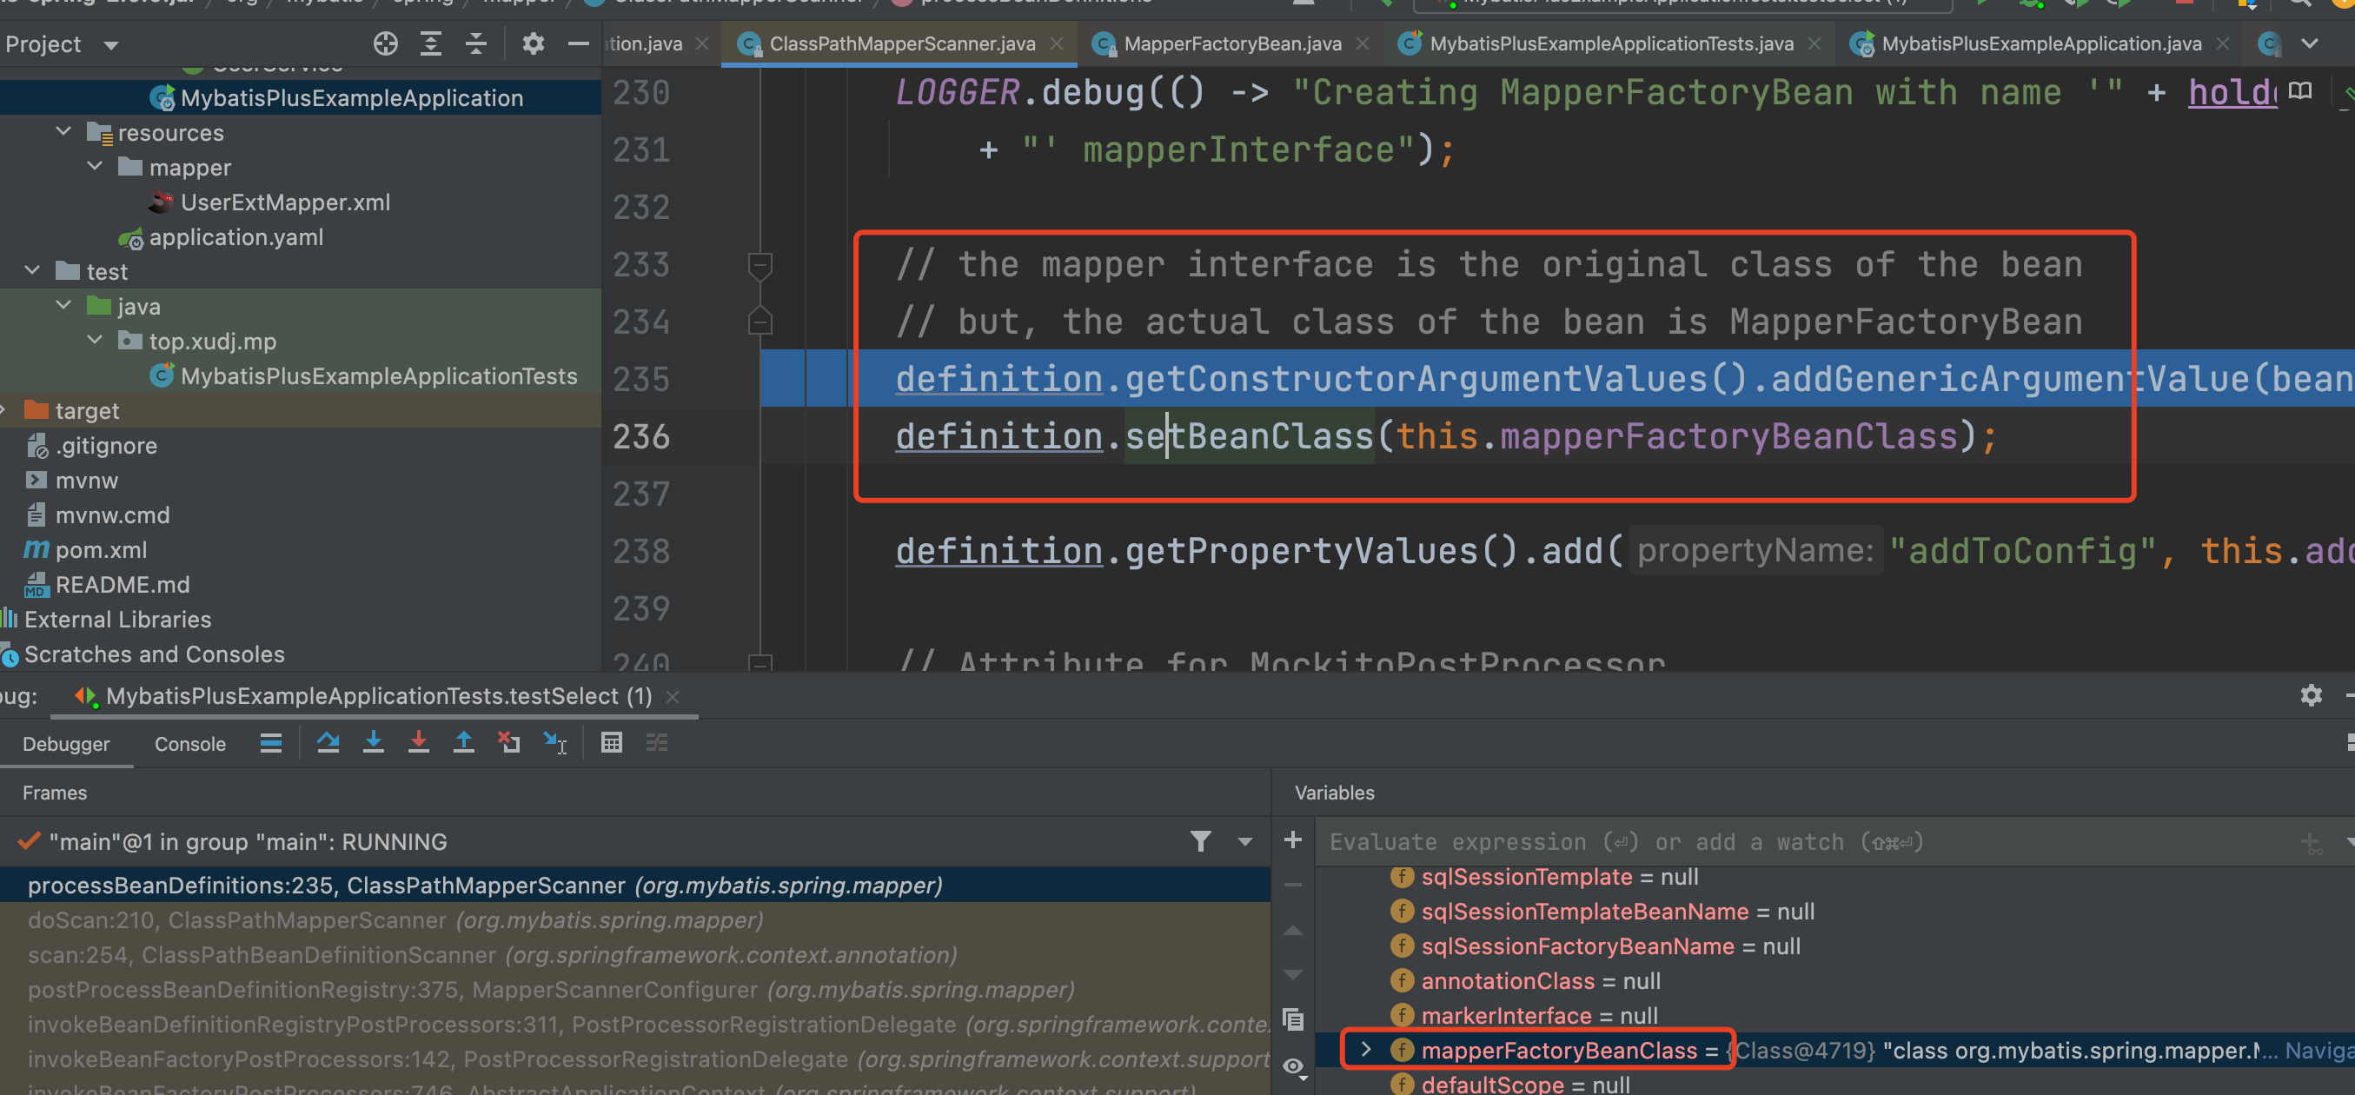This screenshot has height=1095, width=2355.
Task: Click the Step Out debugger icon
Action: tap(463, 743)
